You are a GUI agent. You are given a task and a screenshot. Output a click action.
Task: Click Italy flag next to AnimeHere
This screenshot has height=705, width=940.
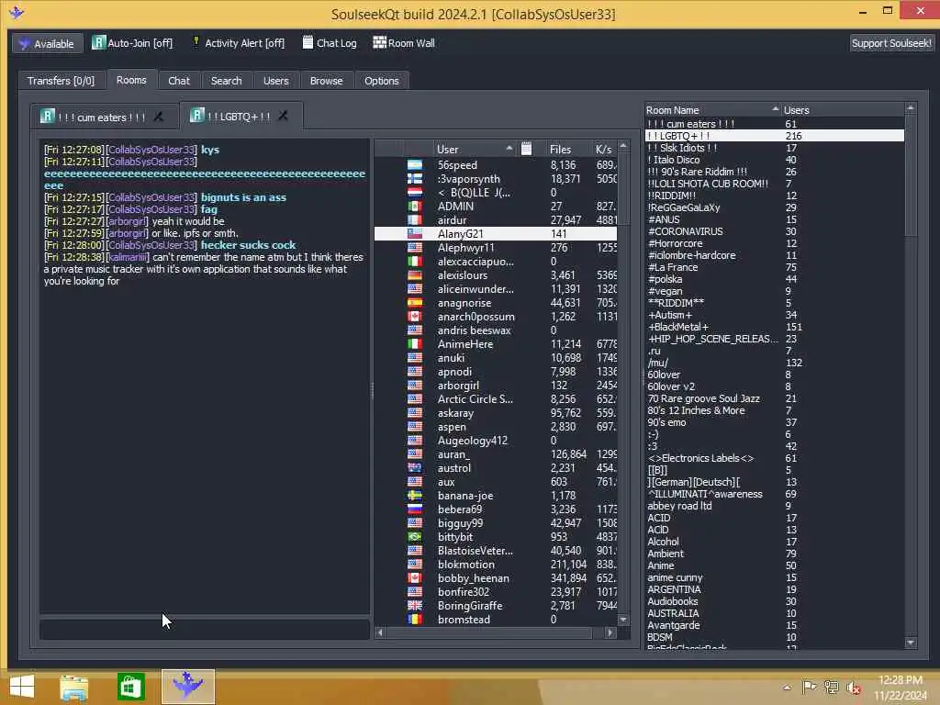pyautogui.click(x=414, y=344)
